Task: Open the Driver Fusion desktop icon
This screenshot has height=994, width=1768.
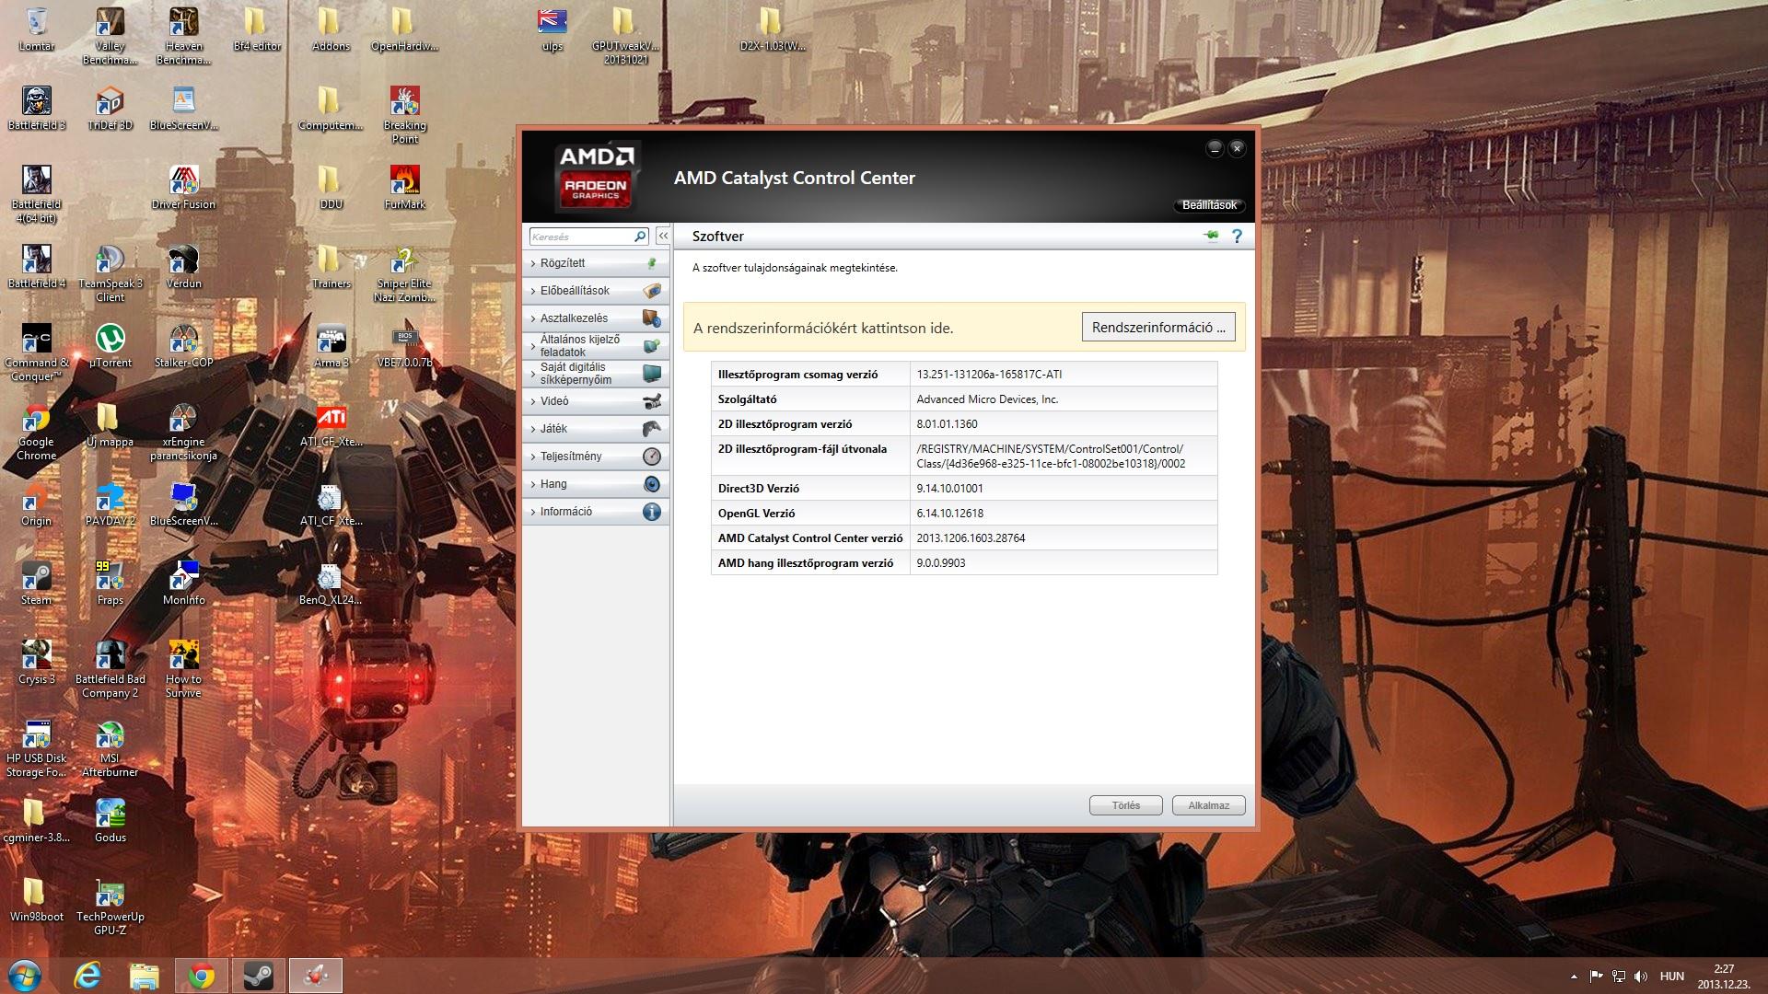Action: 184,186
